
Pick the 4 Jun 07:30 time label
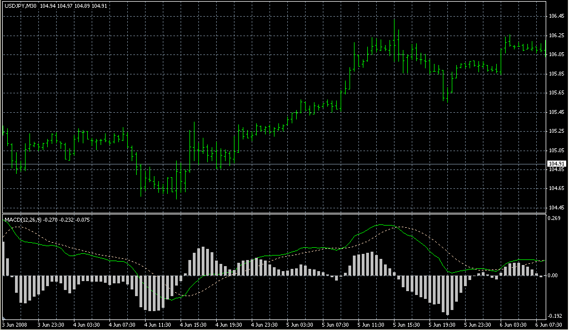tap(122, 325)
